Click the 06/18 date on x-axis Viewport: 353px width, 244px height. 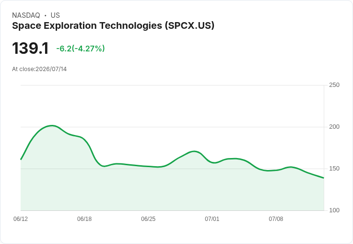coord(84,219)
